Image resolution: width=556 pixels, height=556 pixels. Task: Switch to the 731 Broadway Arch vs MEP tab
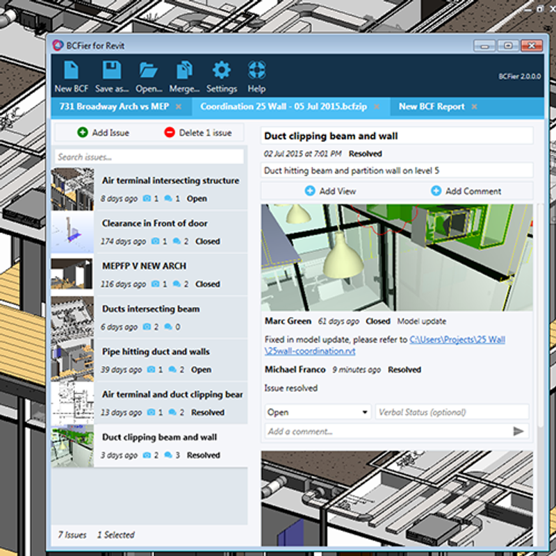(114, 106)
